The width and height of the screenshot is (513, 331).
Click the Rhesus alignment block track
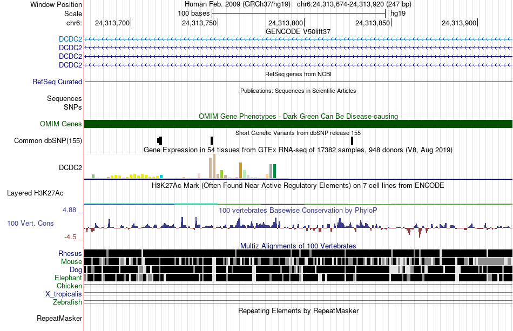(299, 253)
